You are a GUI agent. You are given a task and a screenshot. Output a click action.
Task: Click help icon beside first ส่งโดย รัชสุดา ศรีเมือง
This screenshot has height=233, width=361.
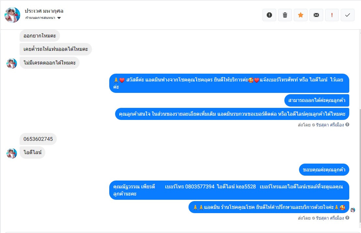tap(347, 124)
